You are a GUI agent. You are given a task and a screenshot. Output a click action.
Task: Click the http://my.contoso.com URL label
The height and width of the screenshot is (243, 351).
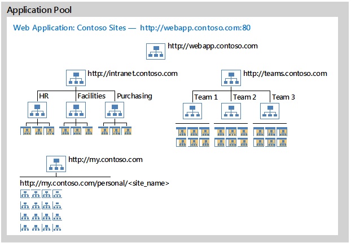(106, 160)
